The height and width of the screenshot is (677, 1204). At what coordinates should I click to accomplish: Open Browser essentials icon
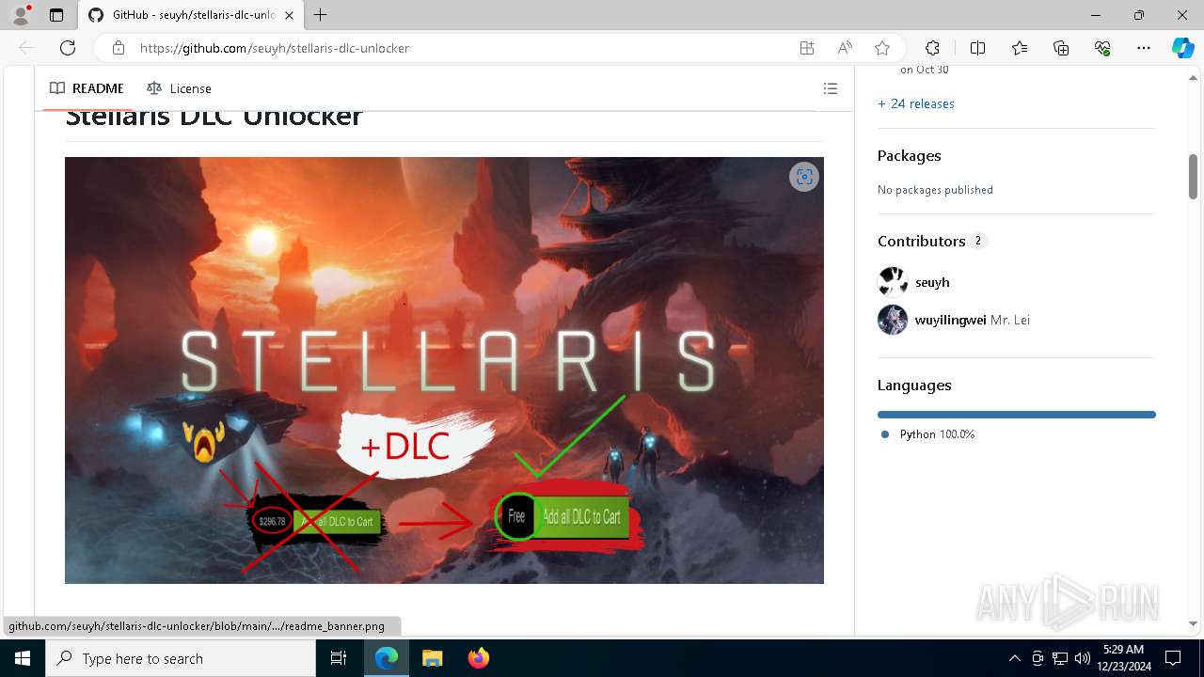[x=1102, y=48]
